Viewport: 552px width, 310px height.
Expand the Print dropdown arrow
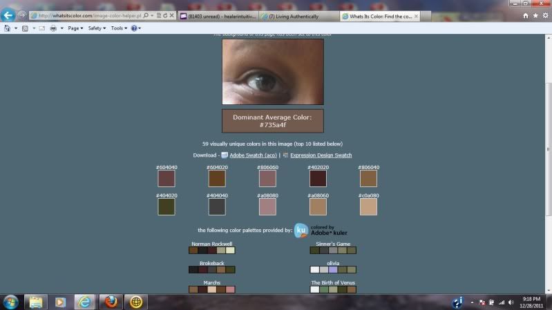click(x=61, y=28)
